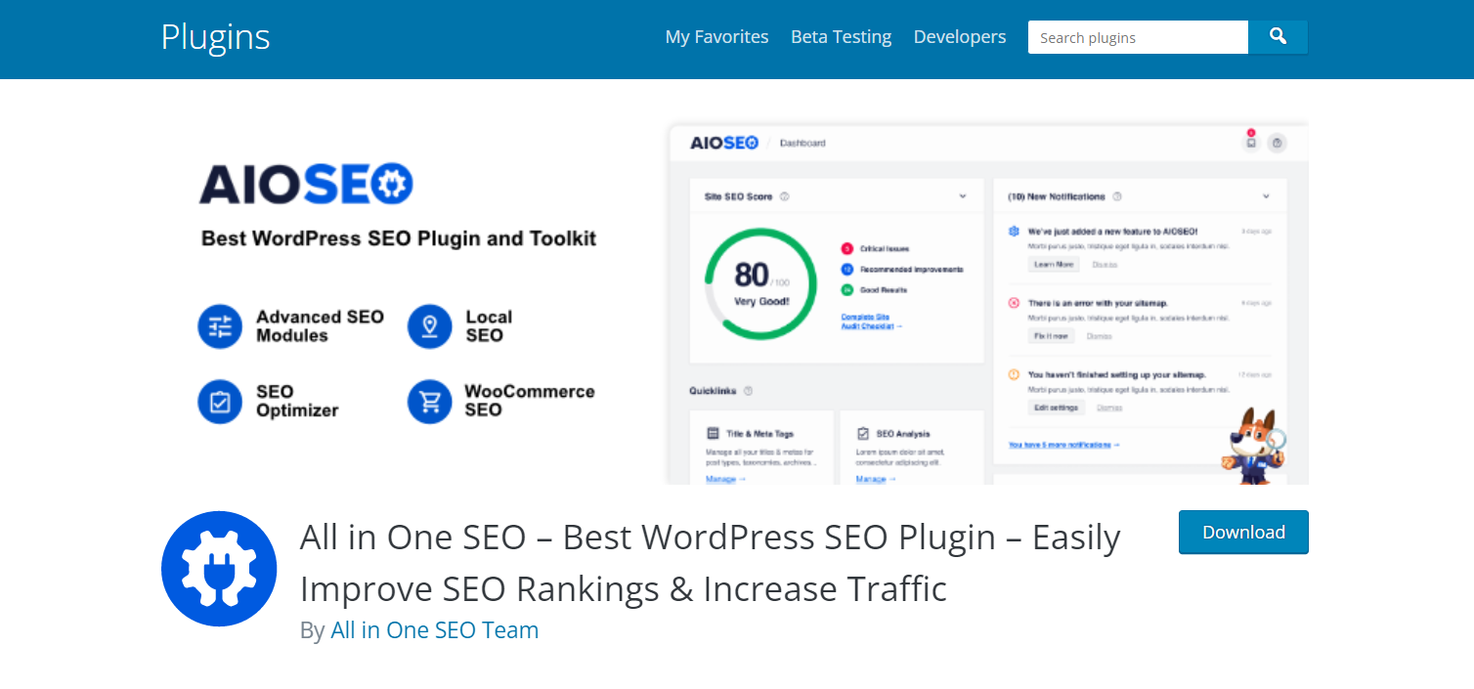Dismiss the new feature notification

tap(1105, 265)
